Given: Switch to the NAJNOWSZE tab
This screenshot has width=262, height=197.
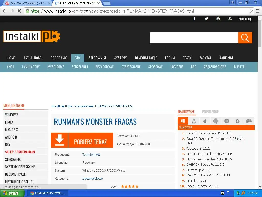Looking at the screenshot, I should pyautogui.click(x=186, y=112).
